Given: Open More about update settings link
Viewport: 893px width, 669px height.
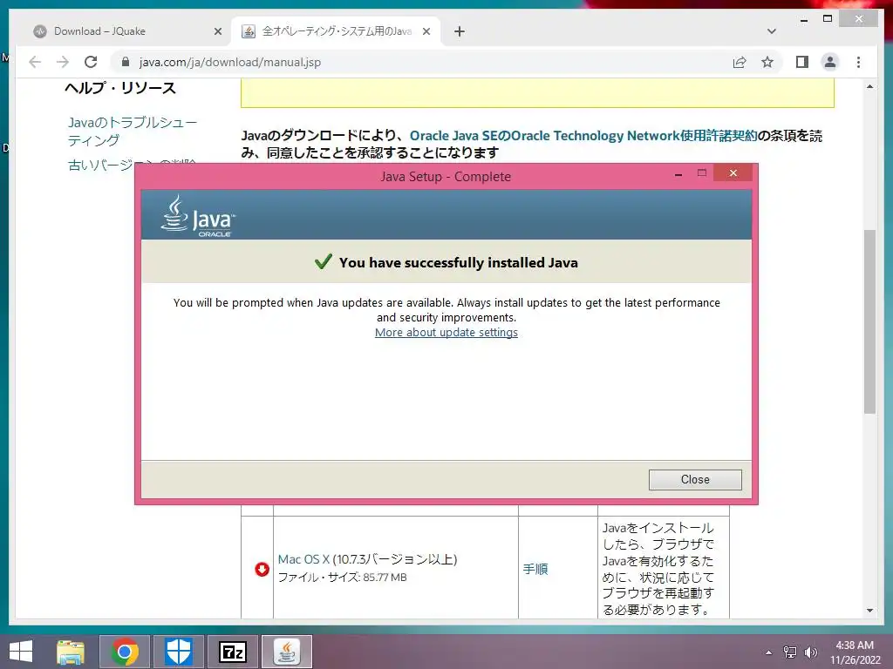Looking at the screenshot, I should click(446, 332).
